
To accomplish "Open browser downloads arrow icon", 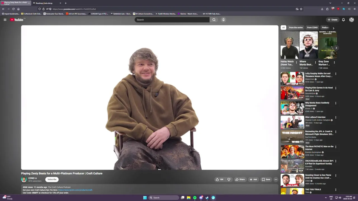I will (322, 9).
